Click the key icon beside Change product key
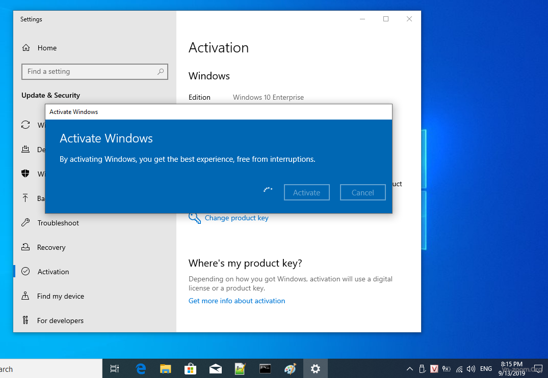The image size is (548, 378). pos(195,218)
